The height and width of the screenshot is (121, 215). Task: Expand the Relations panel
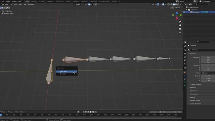point(192,88)
